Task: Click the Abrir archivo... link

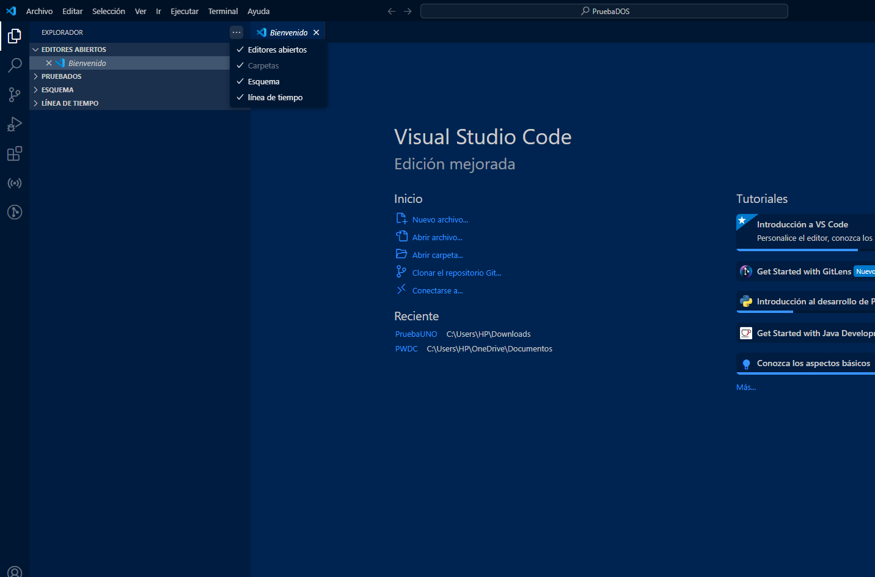Action: click(437, 237)
